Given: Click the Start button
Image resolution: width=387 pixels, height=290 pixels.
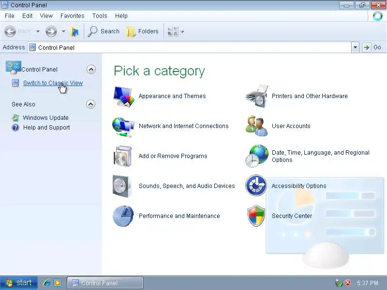Looking at the screenshot, I should [x=19, y=283].
